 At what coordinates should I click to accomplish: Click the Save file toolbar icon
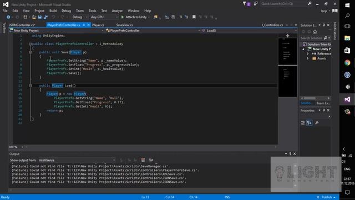coord(40,17)
